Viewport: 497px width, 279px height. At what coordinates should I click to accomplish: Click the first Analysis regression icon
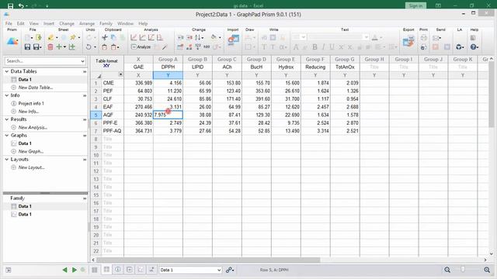134,37
